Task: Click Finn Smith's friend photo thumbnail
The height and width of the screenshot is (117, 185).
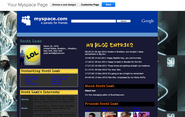Action: [125, 114]
